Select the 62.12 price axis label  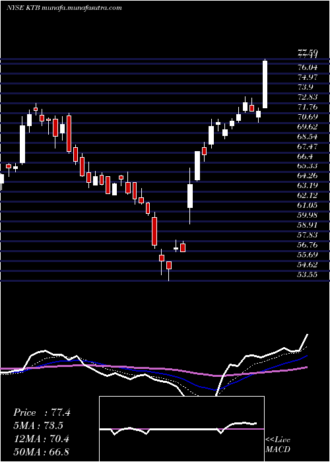click(x=308, y=195)
